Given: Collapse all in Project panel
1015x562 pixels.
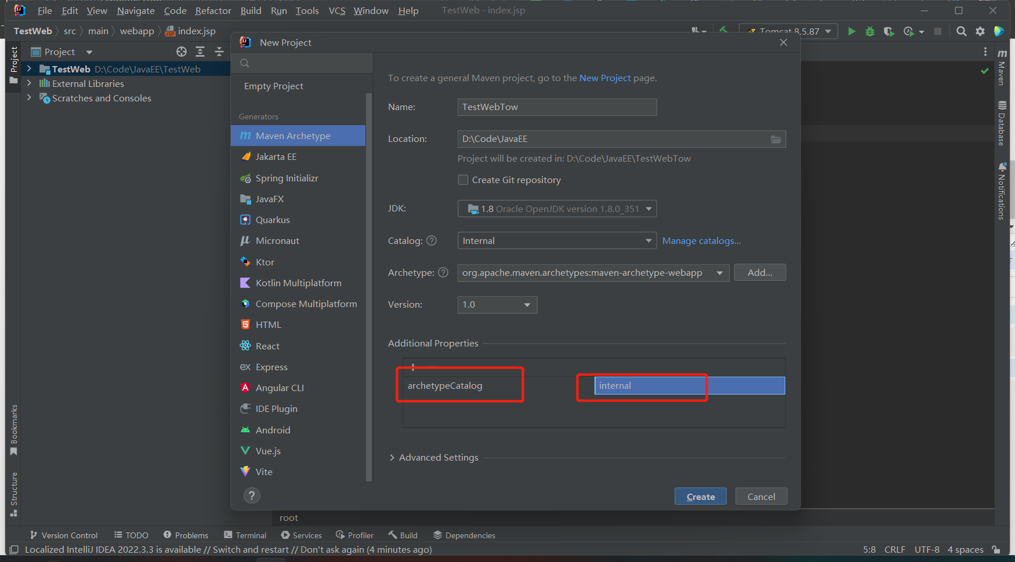Looking at the screenshot, I should [219, 52].
